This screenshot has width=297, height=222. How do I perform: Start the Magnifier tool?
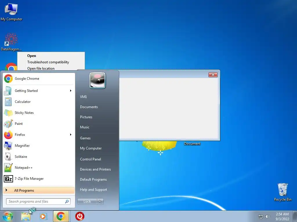(39, 146)
